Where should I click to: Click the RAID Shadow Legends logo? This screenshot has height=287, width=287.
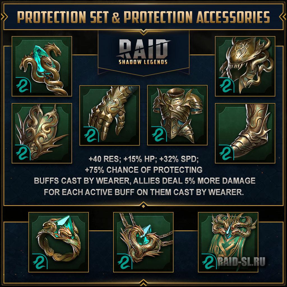143,52
